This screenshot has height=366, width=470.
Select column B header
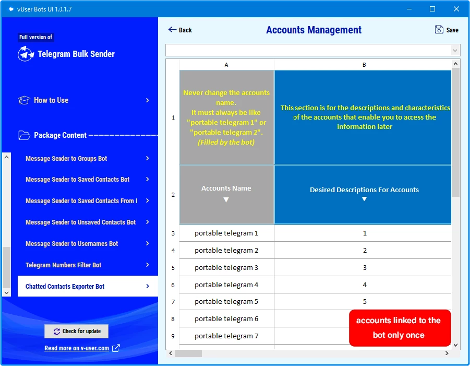tap(364, 65)
